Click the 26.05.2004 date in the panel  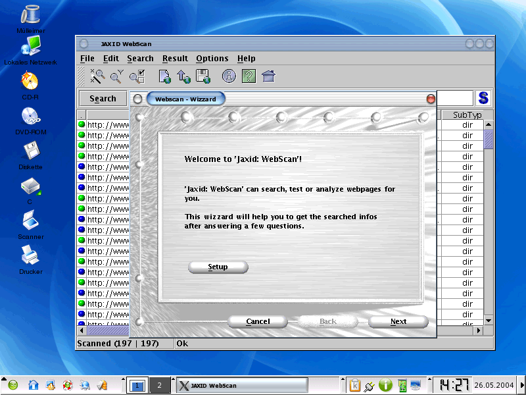click(x=494, y=385)
